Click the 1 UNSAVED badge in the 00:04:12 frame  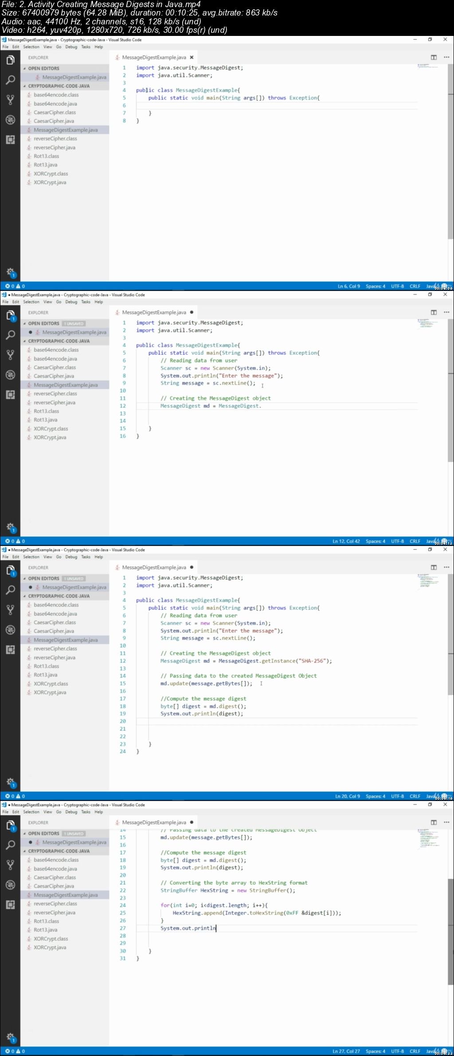tap(74, 323)
